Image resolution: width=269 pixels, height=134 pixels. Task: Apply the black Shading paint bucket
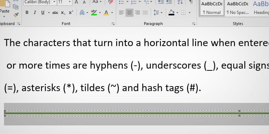[171, 13]
